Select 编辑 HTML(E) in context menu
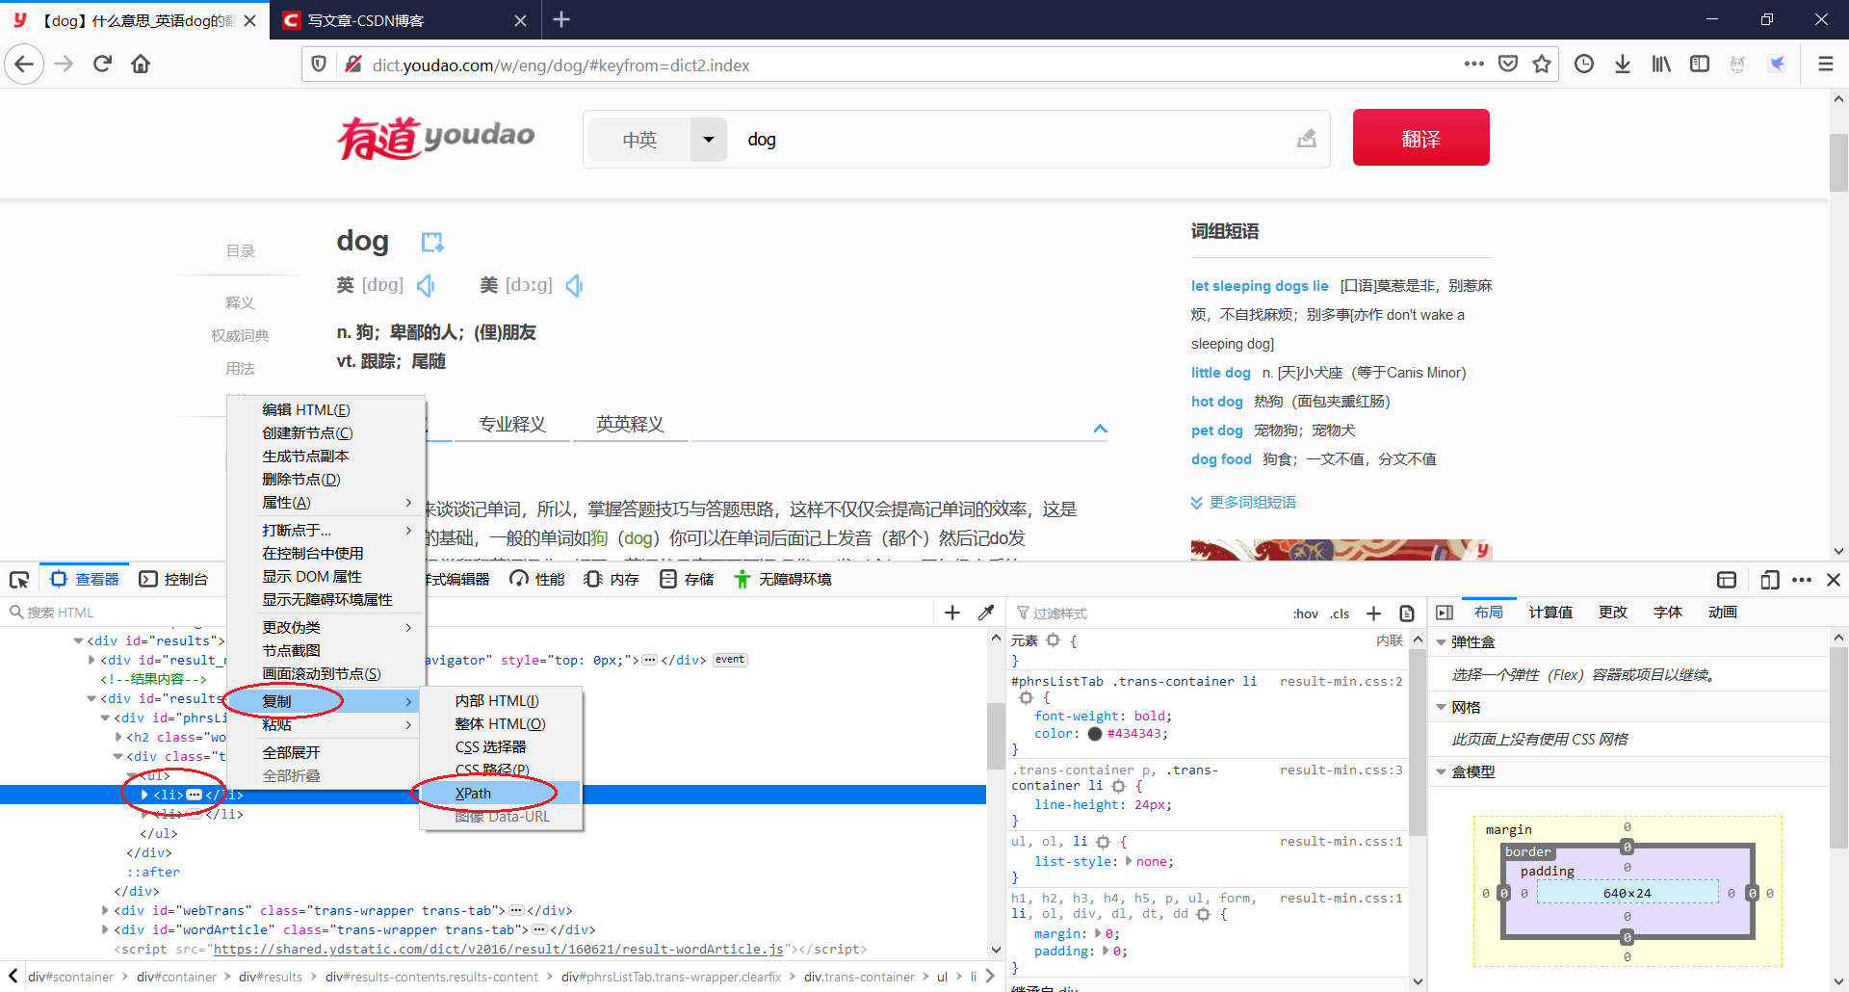Screen dimensions: 1849x992 pyautogui.click(x=326, y=410)
